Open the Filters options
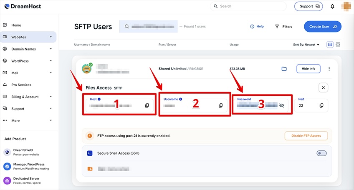Viewport: 354px width, 190px height. [284, 27]
